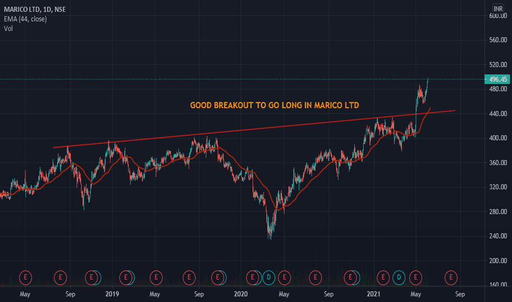Open the early-2021 earnings E marker
The width and height of the screenshot is (512, 302).
click(383, 278)
